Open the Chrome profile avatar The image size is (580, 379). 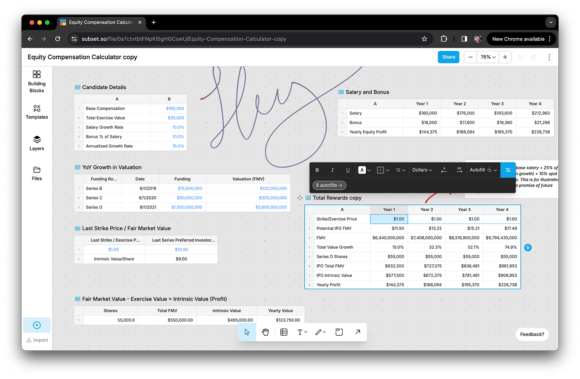[478, 39]
